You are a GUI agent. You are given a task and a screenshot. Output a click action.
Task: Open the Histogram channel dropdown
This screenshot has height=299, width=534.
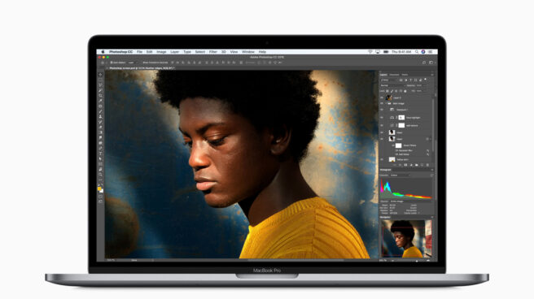tap(400, 175)
